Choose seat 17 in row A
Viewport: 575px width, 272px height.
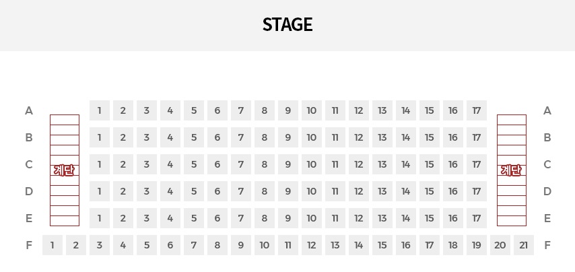(476, 110)
